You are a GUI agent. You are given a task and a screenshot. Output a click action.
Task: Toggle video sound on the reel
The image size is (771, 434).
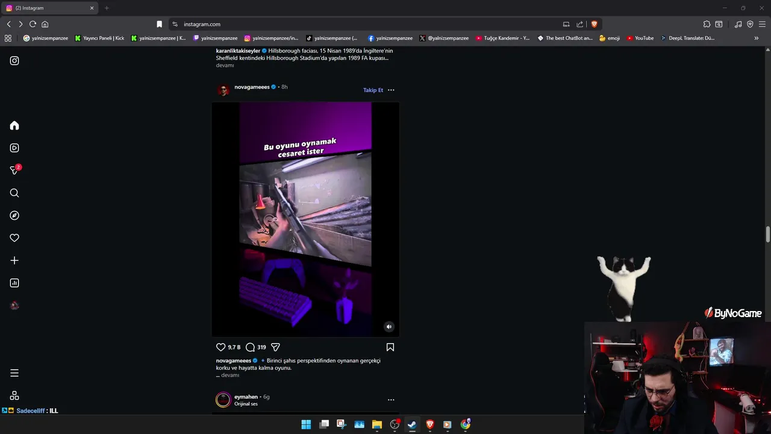tap(389, 327)
